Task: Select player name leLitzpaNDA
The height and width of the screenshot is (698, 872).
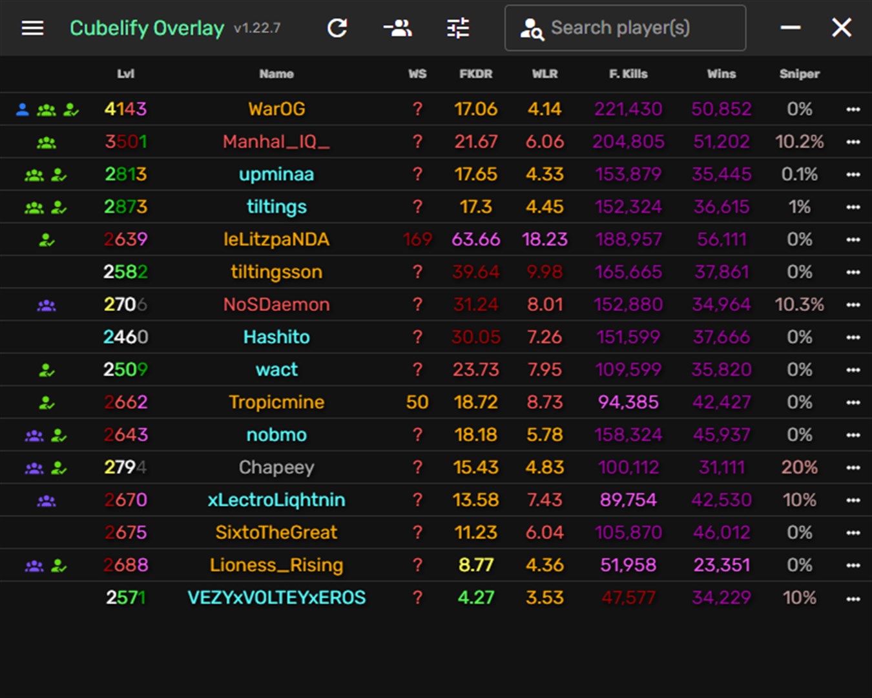Action: [x=276, y=239]
